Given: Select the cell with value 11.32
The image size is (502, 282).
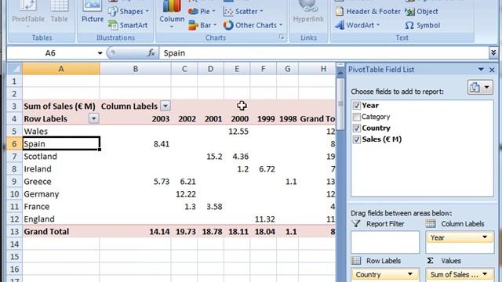Looking at the screenshot, I should (x=264, y=219).
